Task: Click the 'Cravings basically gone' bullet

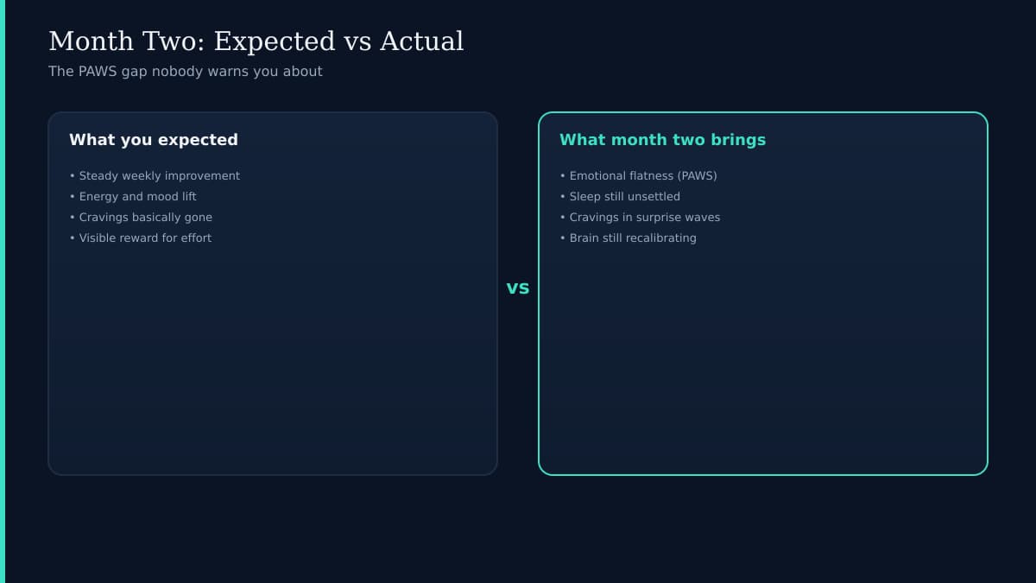Action: [141, 218]
